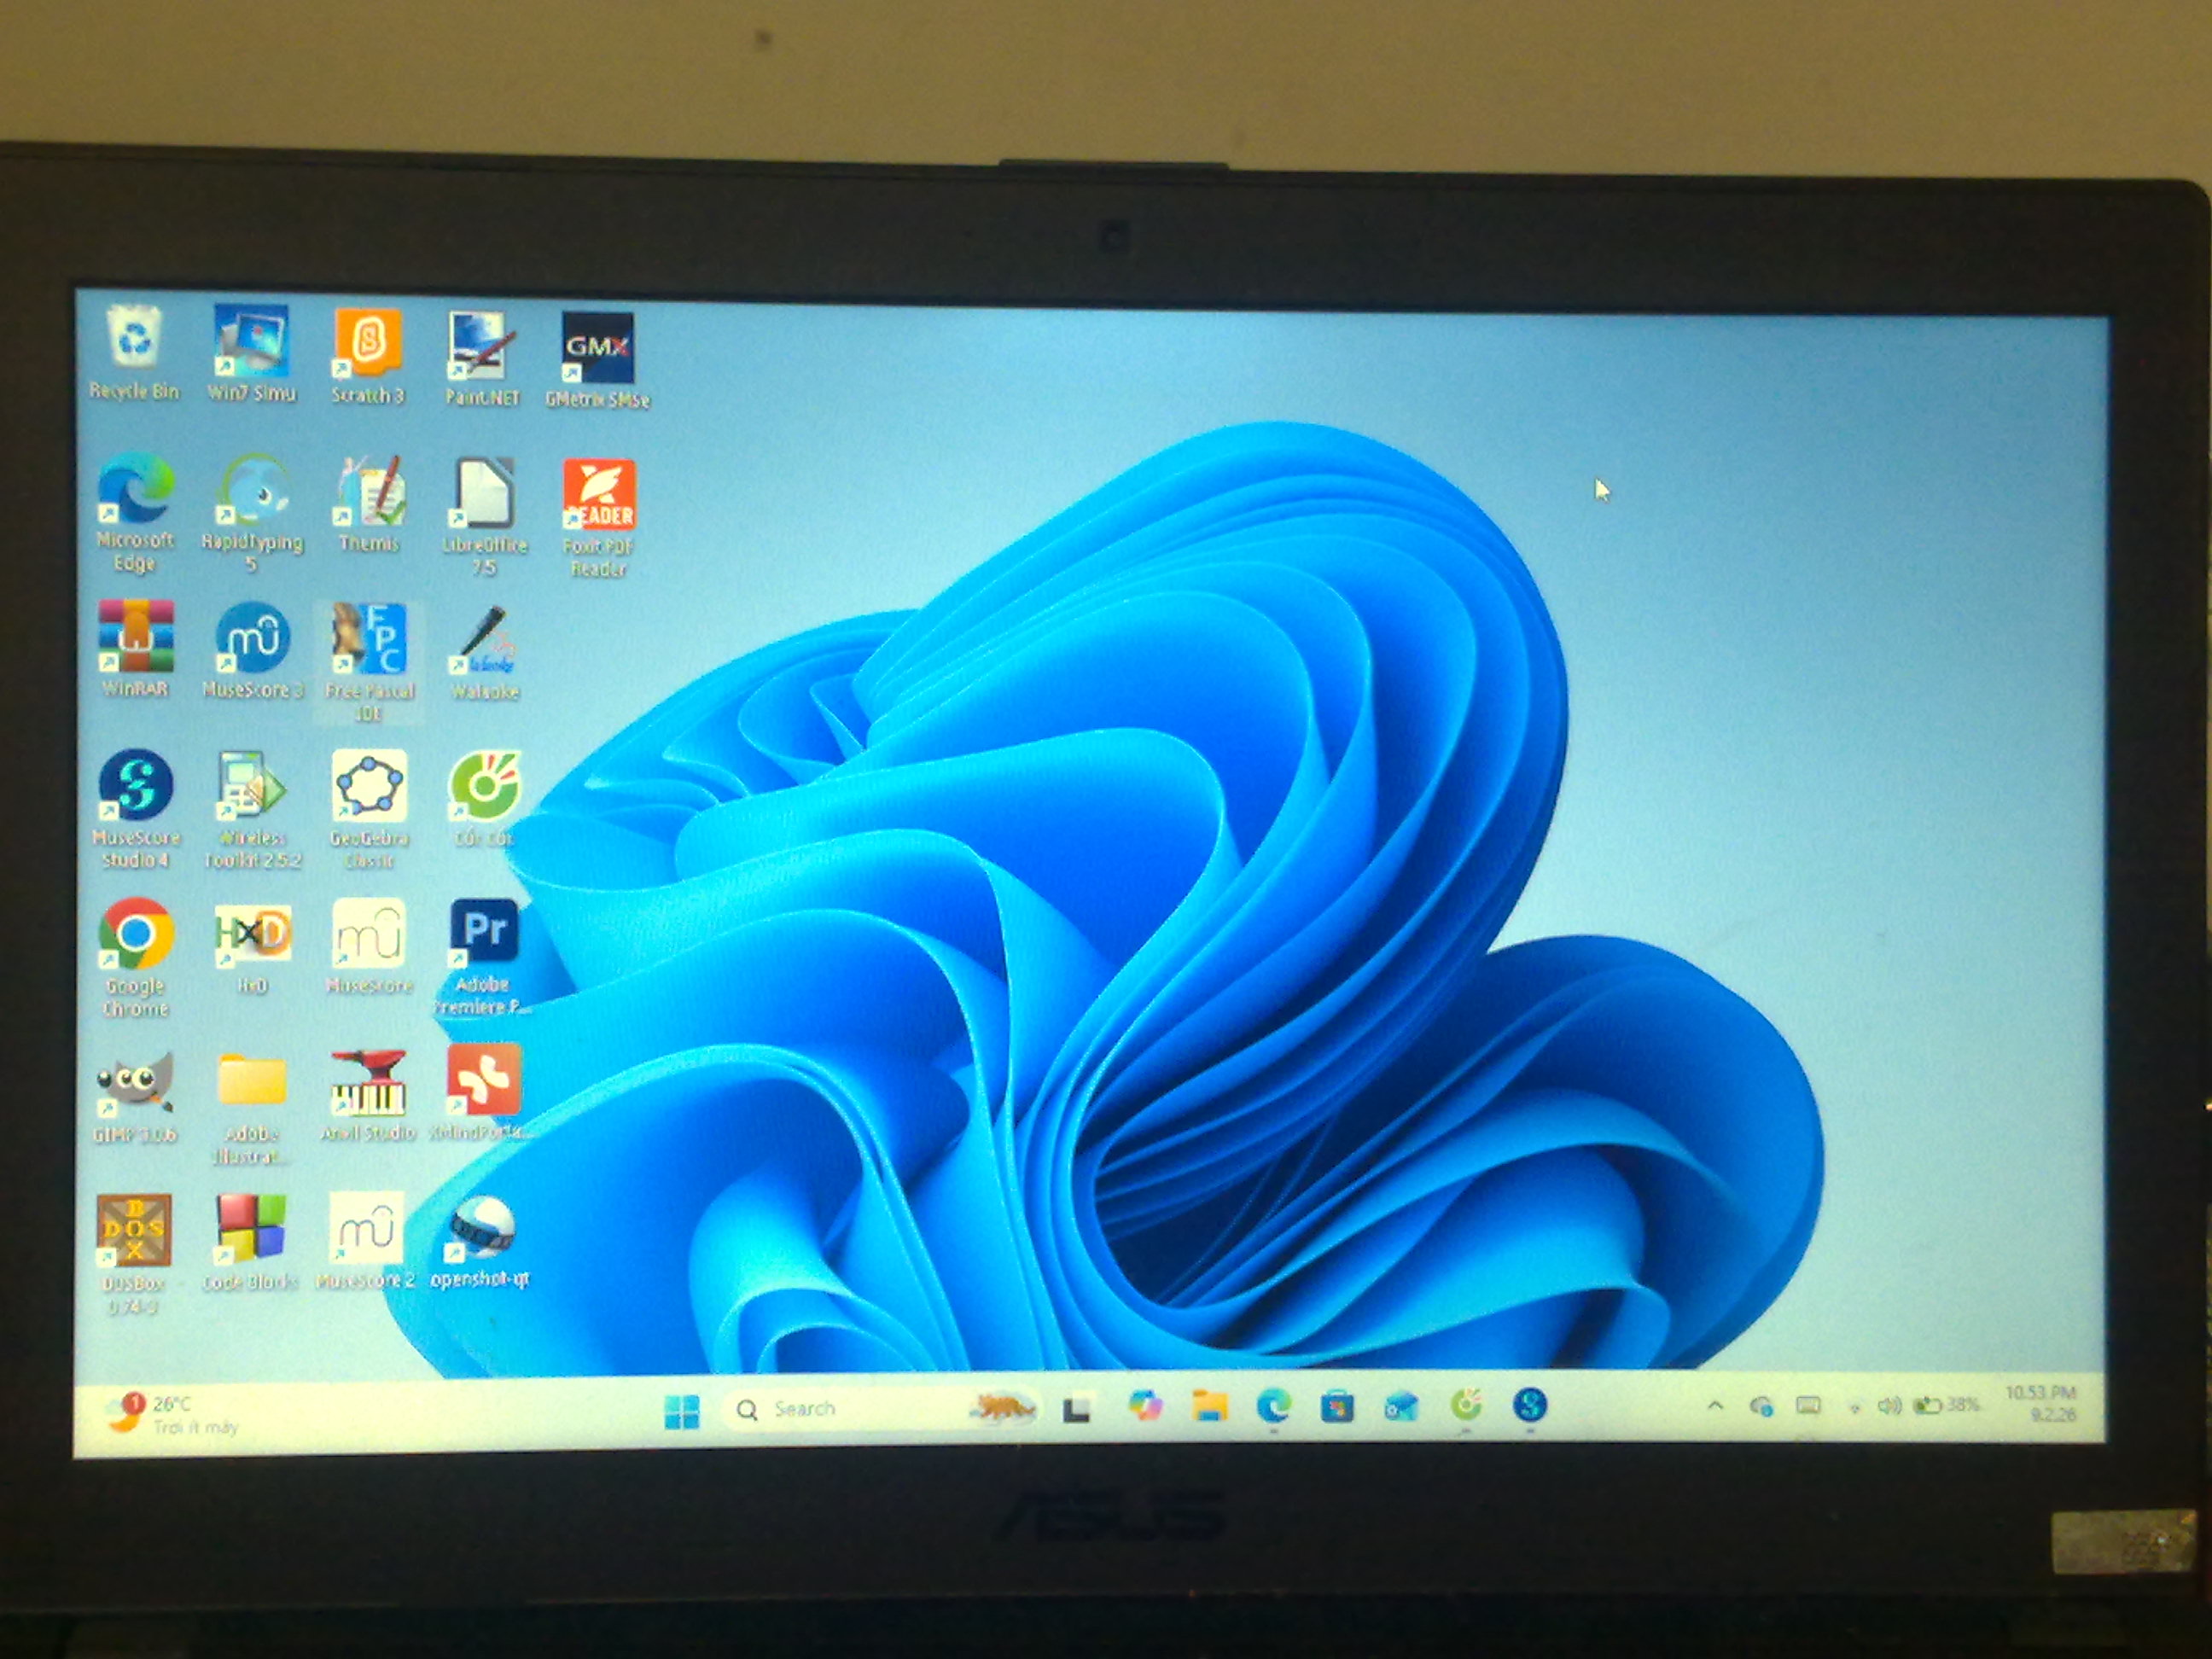Open the Code::Blocks desktop shortcut
The height and width of the screenshot is (1659, 2212).
click(251, 1231)
